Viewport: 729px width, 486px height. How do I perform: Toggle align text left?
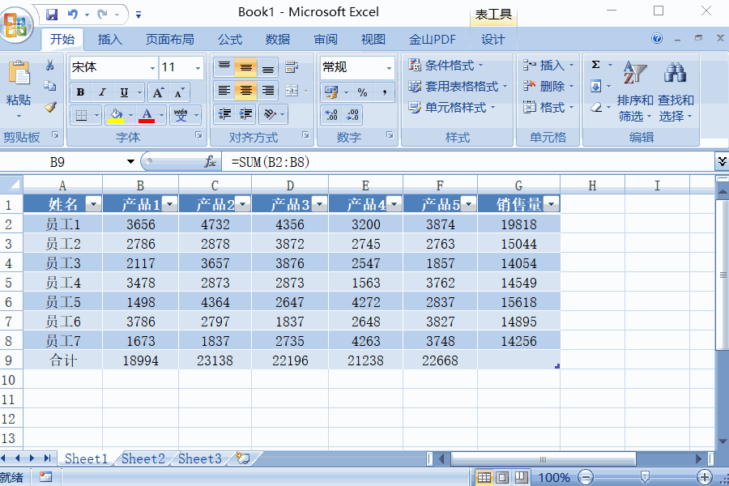tap(224, 91)
